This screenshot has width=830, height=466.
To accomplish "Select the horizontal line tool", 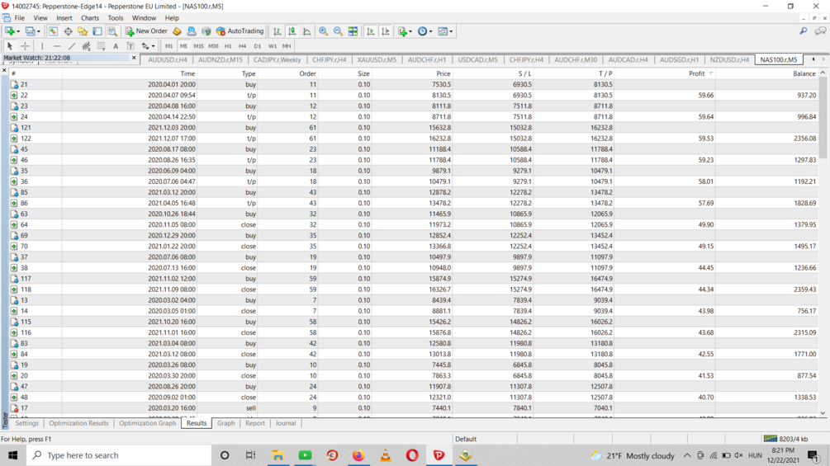I will pyautogui.click(x=57, y=46).
